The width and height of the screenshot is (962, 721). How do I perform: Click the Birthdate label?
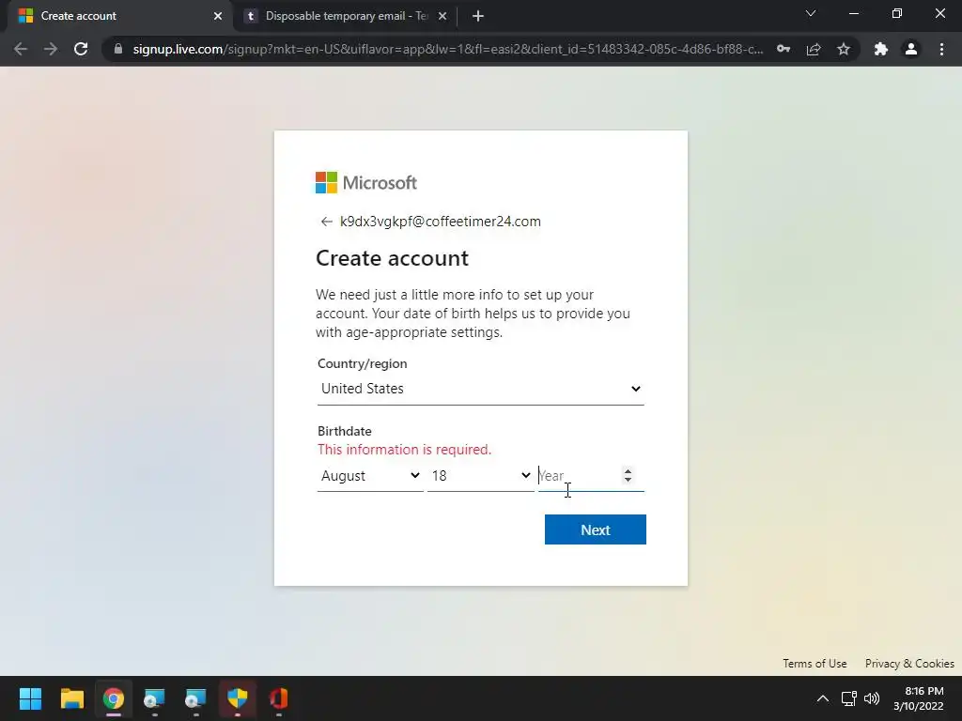tap(344, 431)
